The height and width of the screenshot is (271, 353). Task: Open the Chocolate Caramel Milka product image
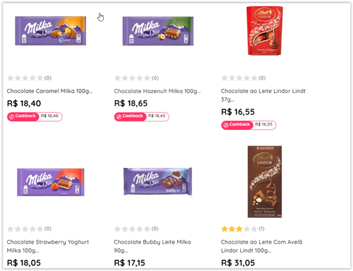click(x=50, y=31)
